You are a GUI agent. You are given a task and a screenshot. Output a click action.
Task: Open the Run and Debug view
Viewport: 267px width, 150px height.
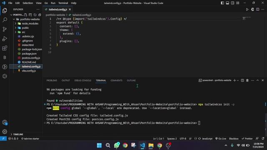click(5, 39)
